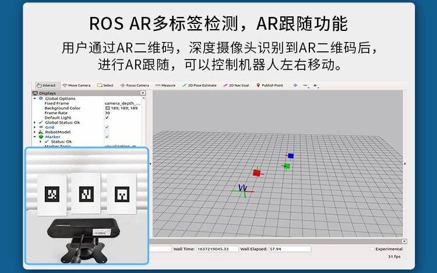Image resolution: width=437 pixels, height=273 pixels.
Task: Activate 2D Nav Goal tool
Action: 236,85
